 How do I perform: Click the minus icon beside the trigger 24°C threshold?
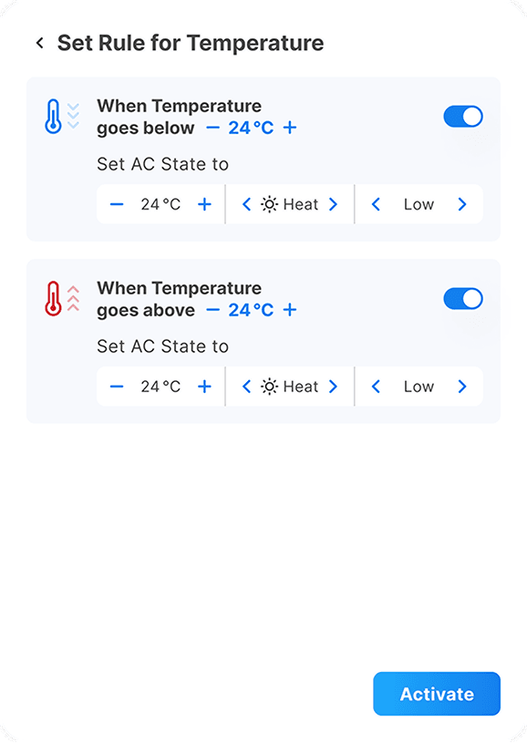click(x=213, y=128)
